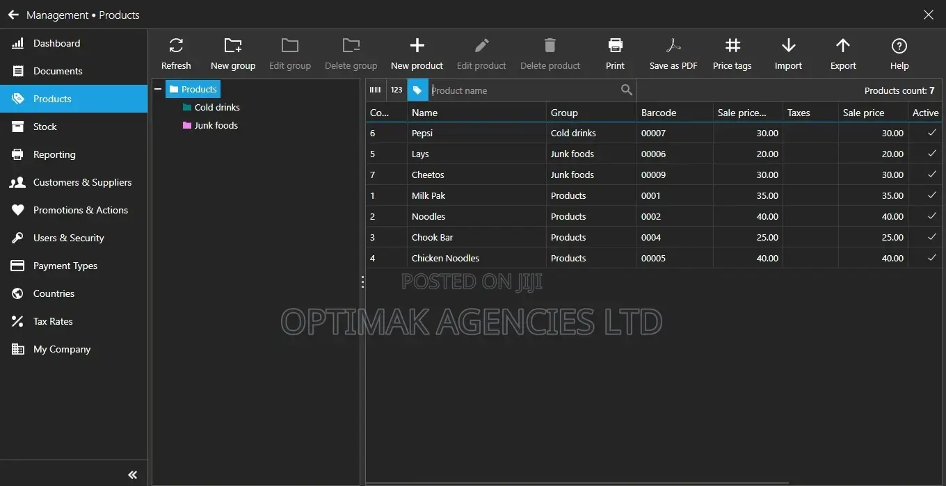Go to Users & Security

point(74,238)
